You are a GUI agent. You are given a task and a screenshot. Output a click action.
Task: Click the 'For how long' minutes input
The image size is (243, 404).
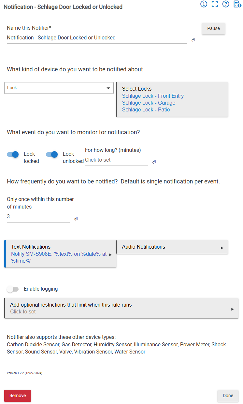(x=116, y=160)
